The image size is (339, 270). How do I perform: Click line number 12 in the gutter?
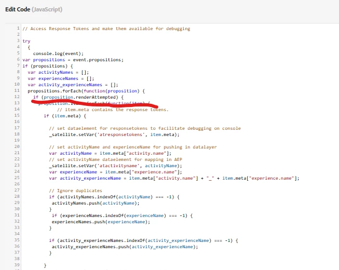coord(17,97)
